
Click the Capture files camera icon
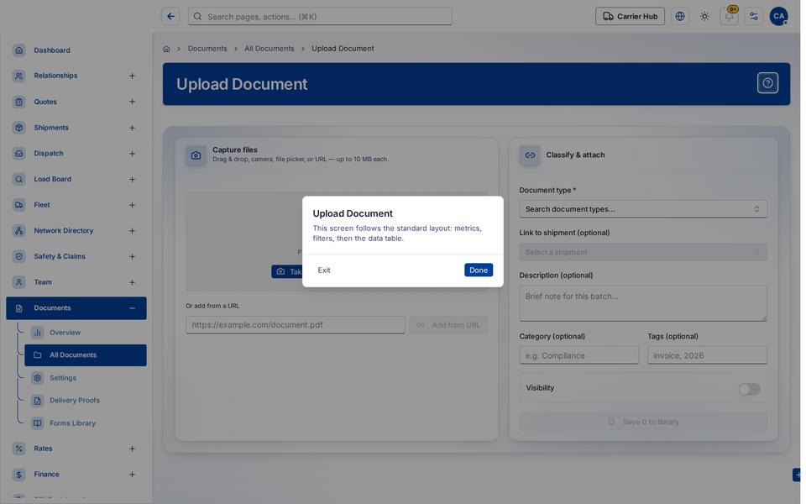click(x=196, y=155)
